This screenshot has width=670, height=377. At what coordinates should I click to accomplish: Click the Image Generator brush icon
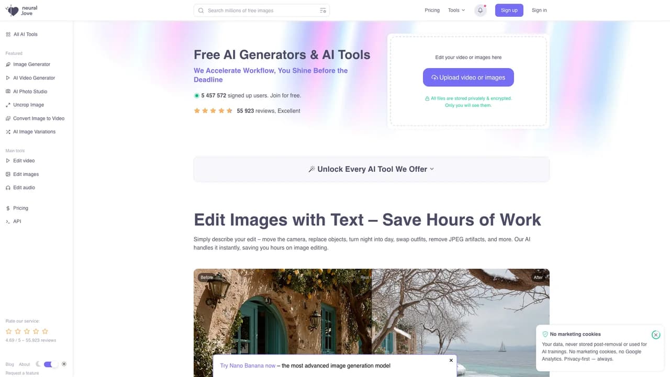click(8, 64)
